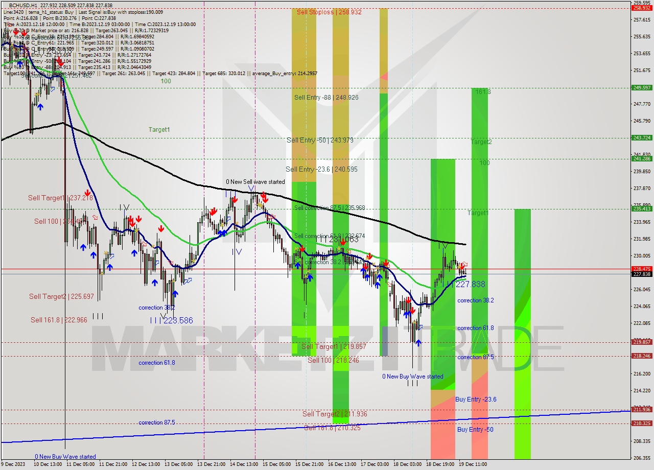Click the 'Sell Entry -88 | 248.926' label
Image resolution: width=654 pixels, height=470 pixels.
tap(326, 97)
